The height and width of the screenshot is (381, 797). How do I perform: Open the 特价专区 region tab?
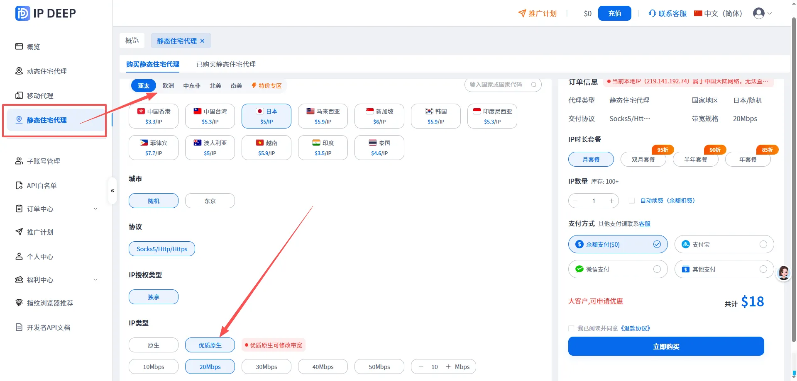pyautogui.click(x=266, y=86)
